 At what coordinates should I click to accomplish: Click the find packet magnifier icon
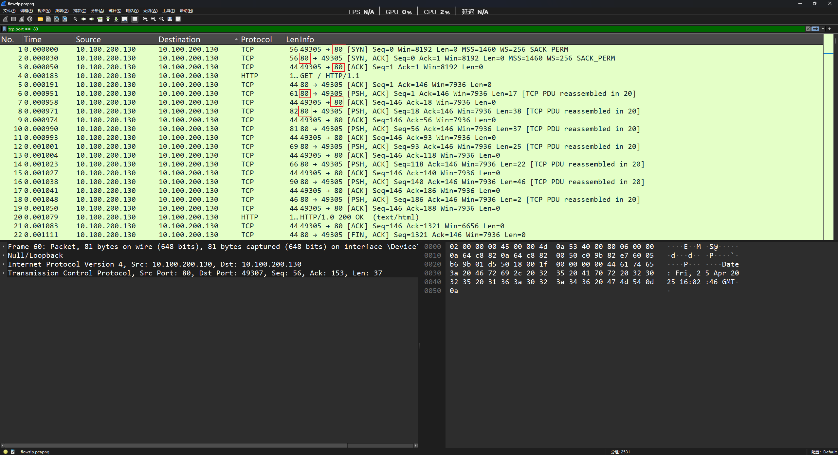click(75, 19)
